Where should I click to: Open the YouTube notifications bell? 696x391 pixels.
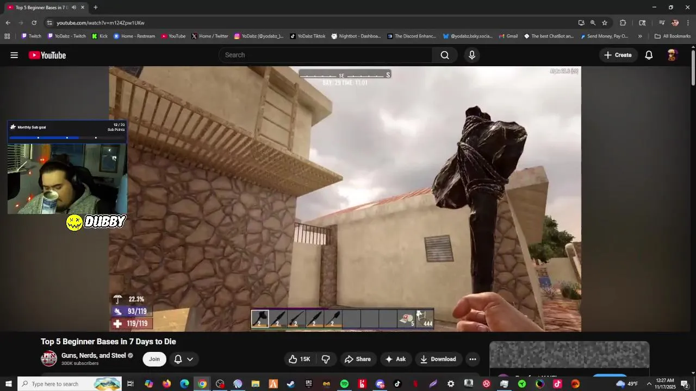649,55
